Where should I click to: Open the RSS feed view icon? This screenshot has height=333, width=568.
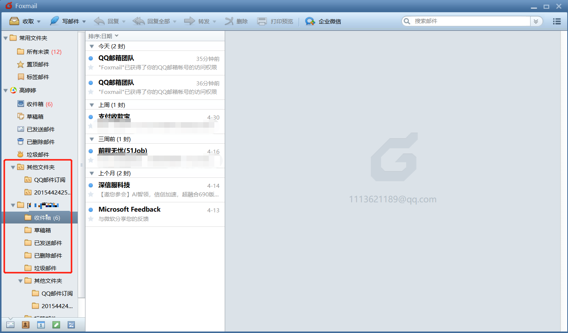click(x=71, y=325)
